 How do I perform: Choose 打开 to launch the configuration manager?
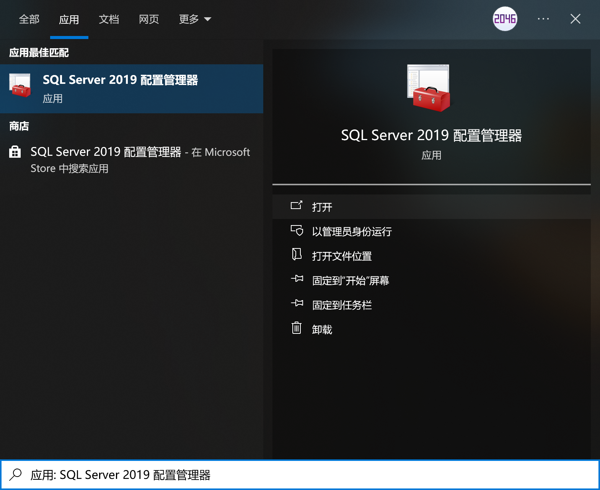(x=322, y=207)
